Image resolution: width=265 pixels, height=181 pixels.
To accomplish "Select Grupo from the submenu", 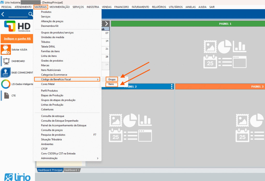I will [x=112, y=79].
